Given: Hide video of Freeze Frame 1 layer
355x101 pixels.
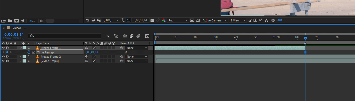Looking at the screenshot, I should [x=3, y=48].
